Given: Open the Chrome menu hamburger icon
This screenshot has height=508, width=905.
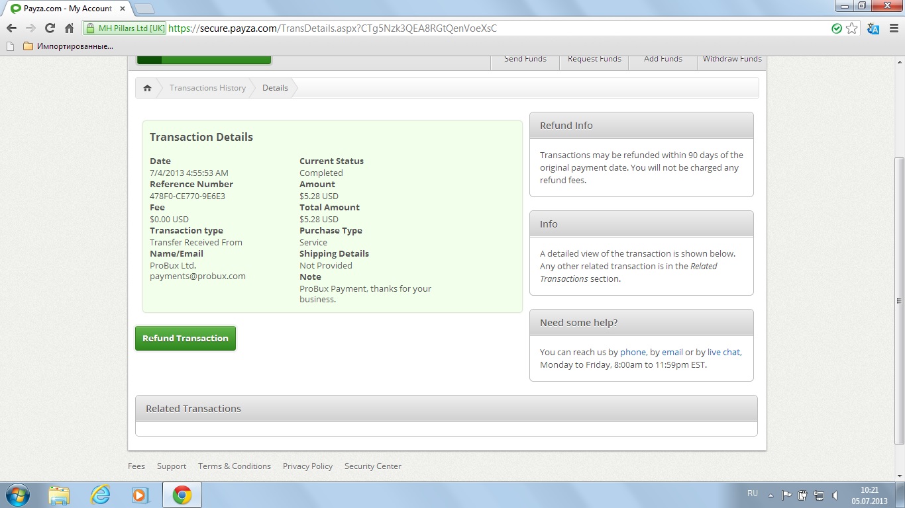Looking at the screenshot, I should (892, 28).
